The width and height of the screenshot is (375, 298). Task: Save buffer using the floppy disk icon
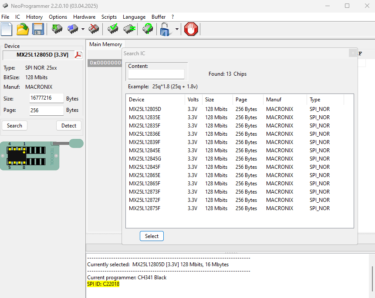coord(38,29)
